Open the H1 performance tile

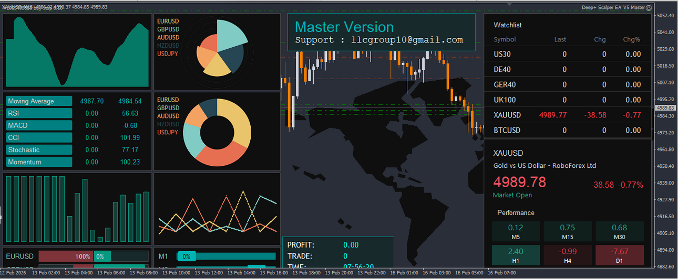pos(516,255)
